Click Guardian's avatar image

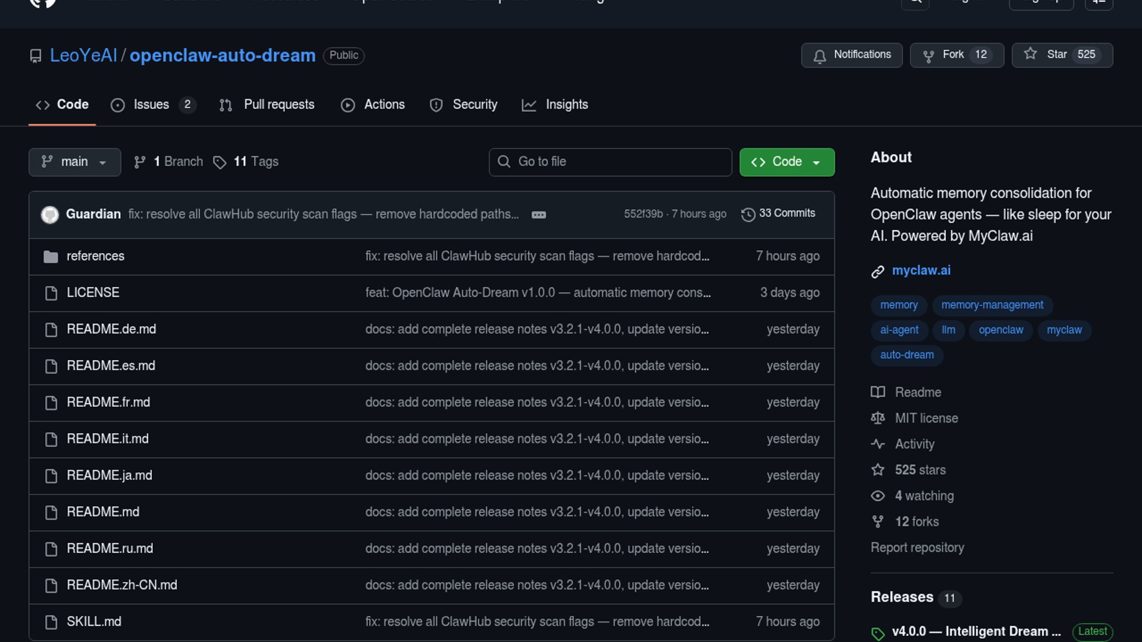[50, 214]
